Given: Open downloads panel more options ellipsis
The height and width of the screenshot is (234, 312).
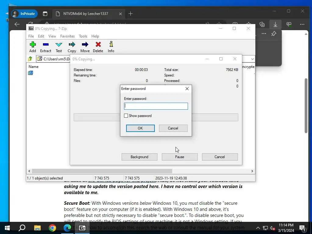Looking at the screenshot, I should tap(264, 34).
